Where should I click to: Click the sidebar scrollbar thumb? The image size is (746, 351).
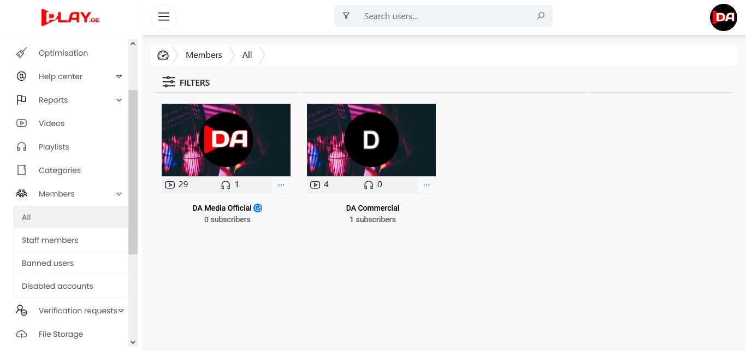(x=133, y=172)
